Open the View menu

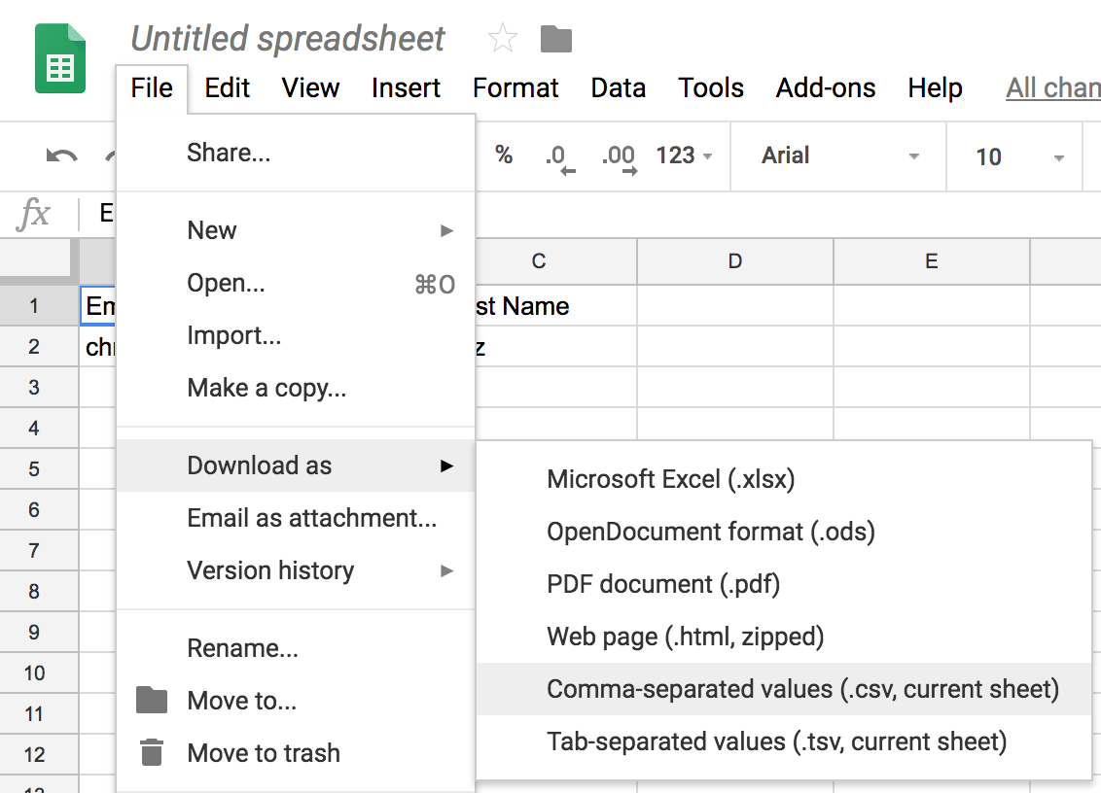coord(310,88)
